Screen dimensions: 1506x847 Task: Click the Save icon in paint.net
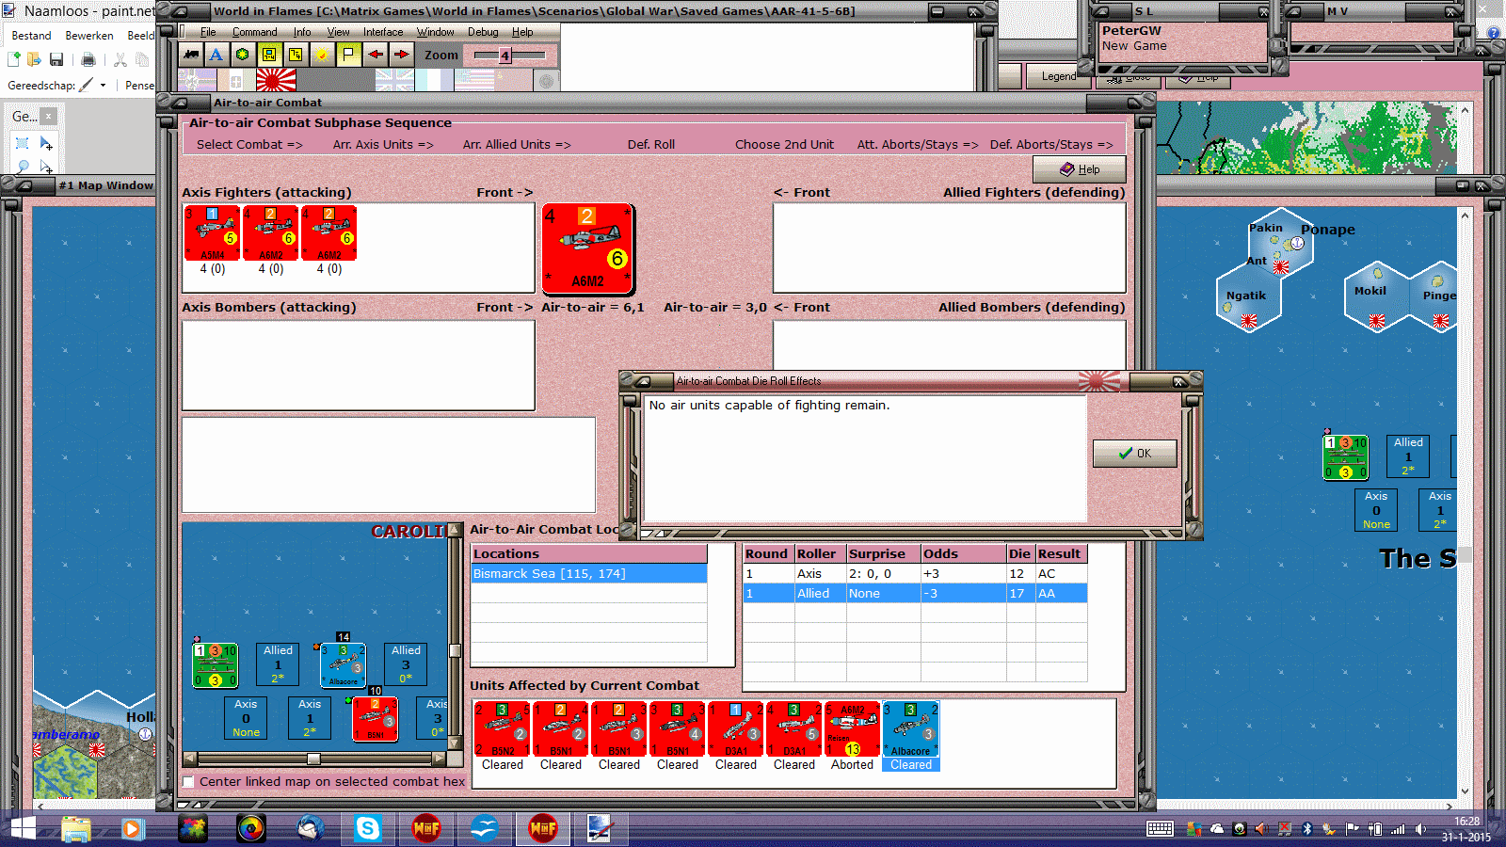pos(56,59)
